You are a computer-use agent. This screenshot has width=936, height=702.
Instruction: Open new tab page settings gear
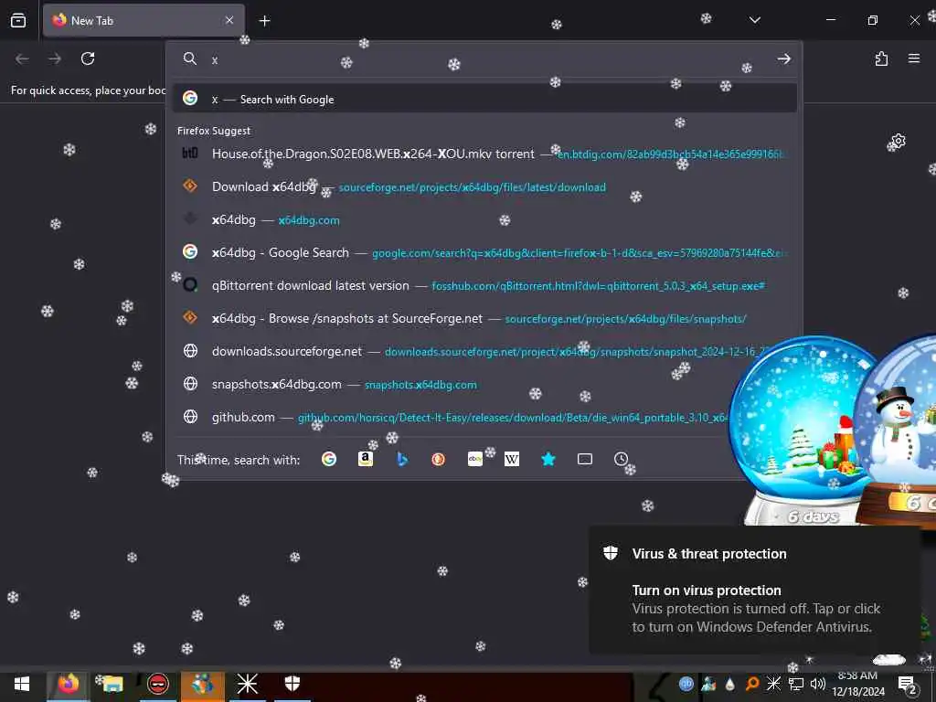pyautogui.click(x=898, y=141)
